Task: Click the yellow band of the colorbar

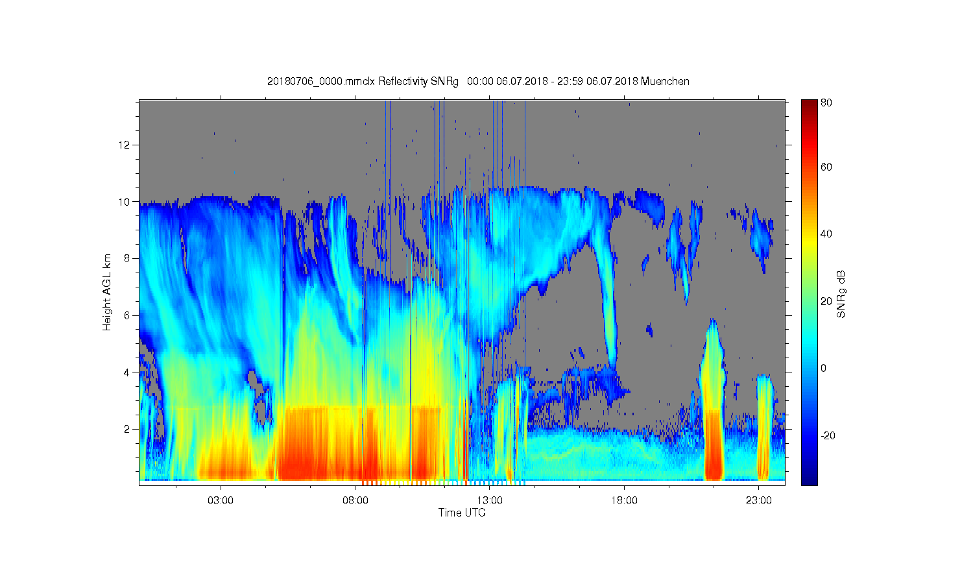Action: tap(809, 242)
